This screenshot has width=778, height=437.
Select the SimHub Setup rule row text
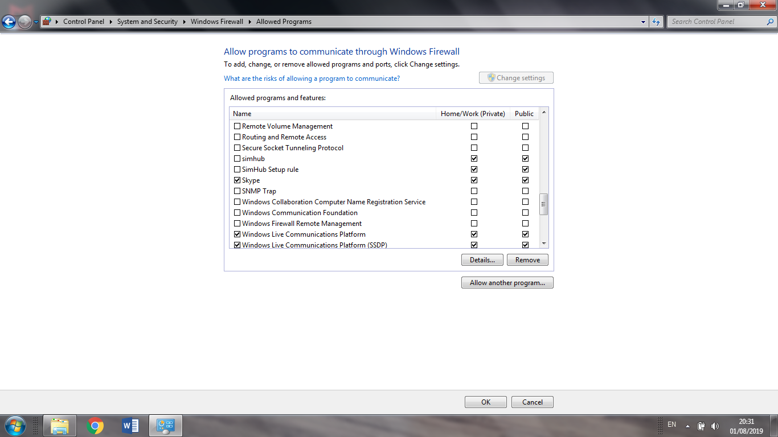[270, 170]
